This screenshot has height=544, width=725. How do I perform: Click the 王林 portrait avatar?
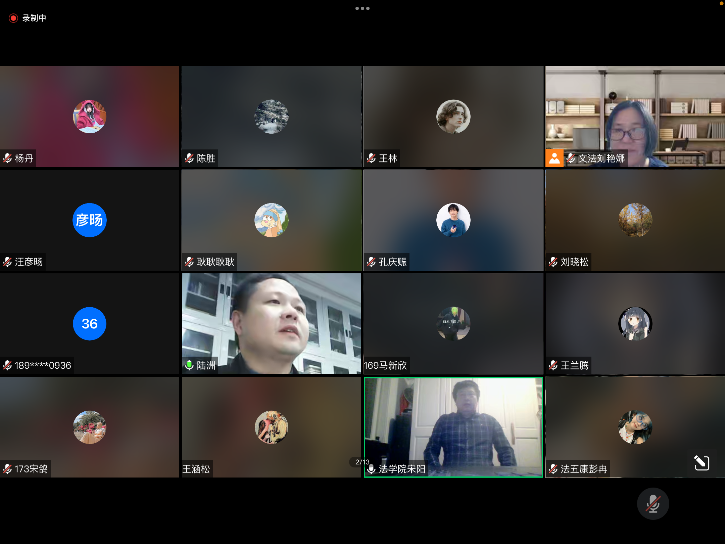click(453, 117)
